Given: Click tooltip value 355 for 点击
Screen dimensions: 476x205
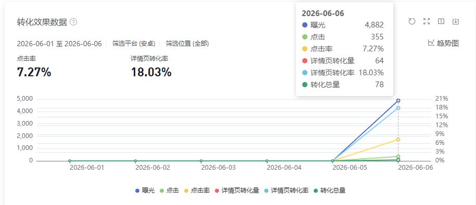Looking at the screenshot, I should click(377, 37).
